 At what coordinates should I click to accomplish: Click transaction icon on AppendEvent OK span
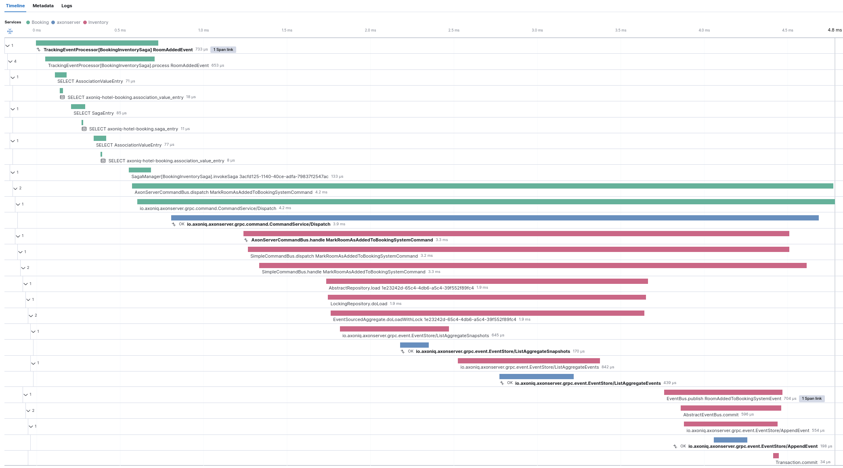tap(675, 447)
